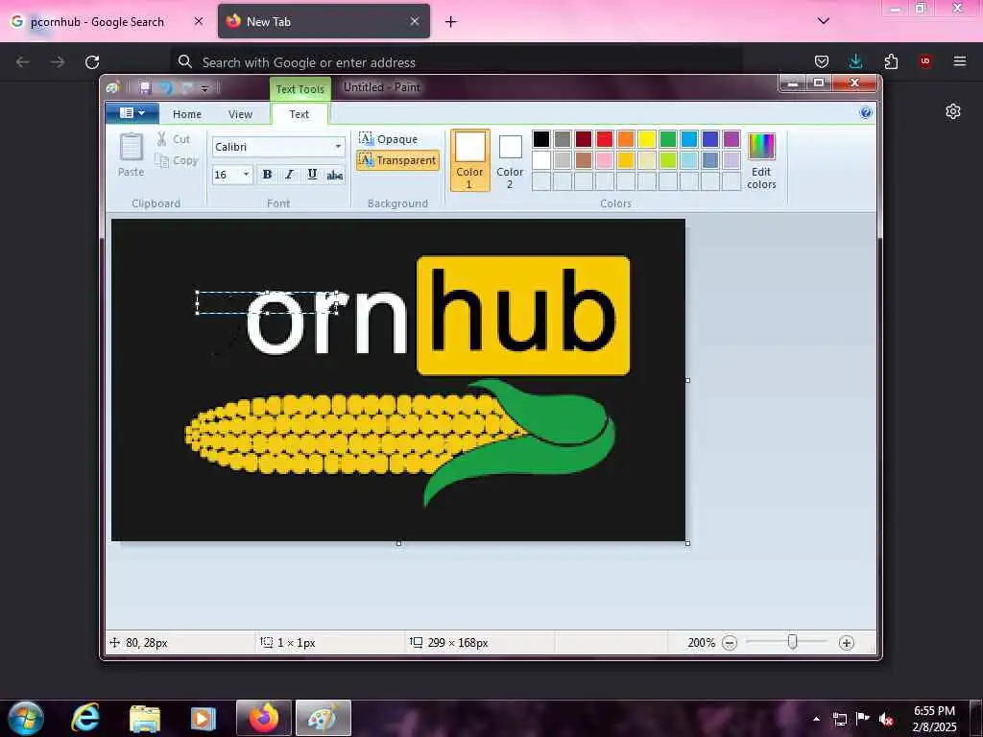Select the Color 1 foreground box
The width and height of the screenshot is (983, 737).
point(470,160)
